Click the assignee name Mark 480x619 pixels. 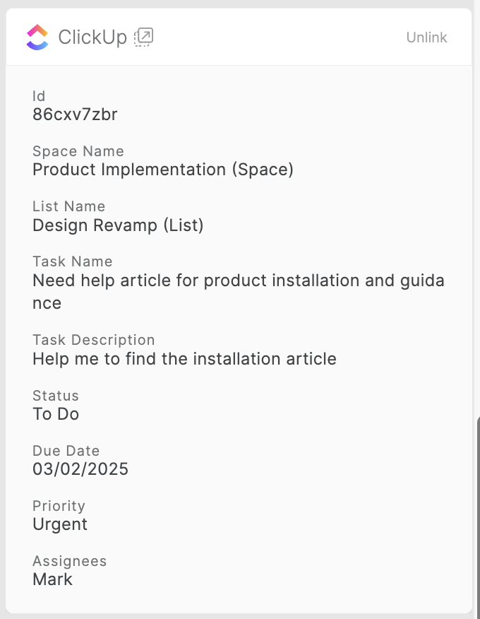pos(53,579)
